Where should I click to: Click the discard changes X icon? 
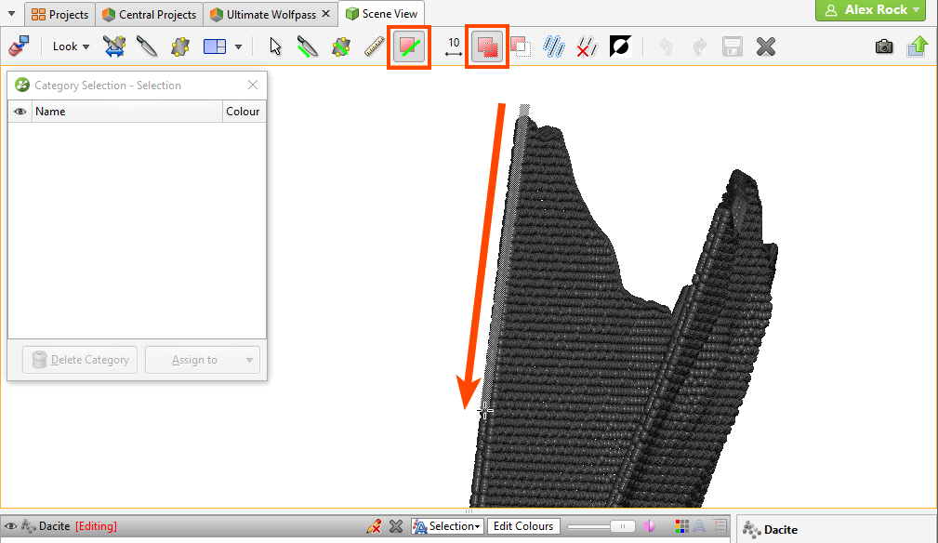tap(765, 46)
